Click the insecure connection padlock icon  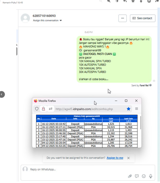click(x=43, y=109)
